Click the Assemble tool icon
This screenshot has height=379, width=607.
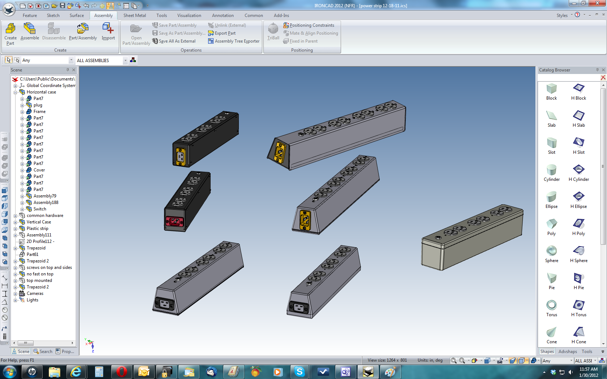[30, 29]
